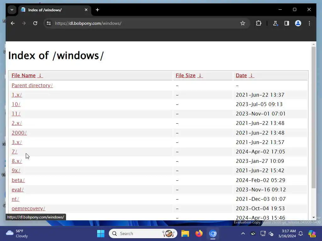
Task: Open the 11 folder
Action: 16,114
